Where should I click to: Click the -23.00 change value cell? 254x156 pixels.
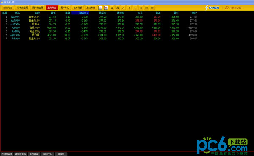67,35
